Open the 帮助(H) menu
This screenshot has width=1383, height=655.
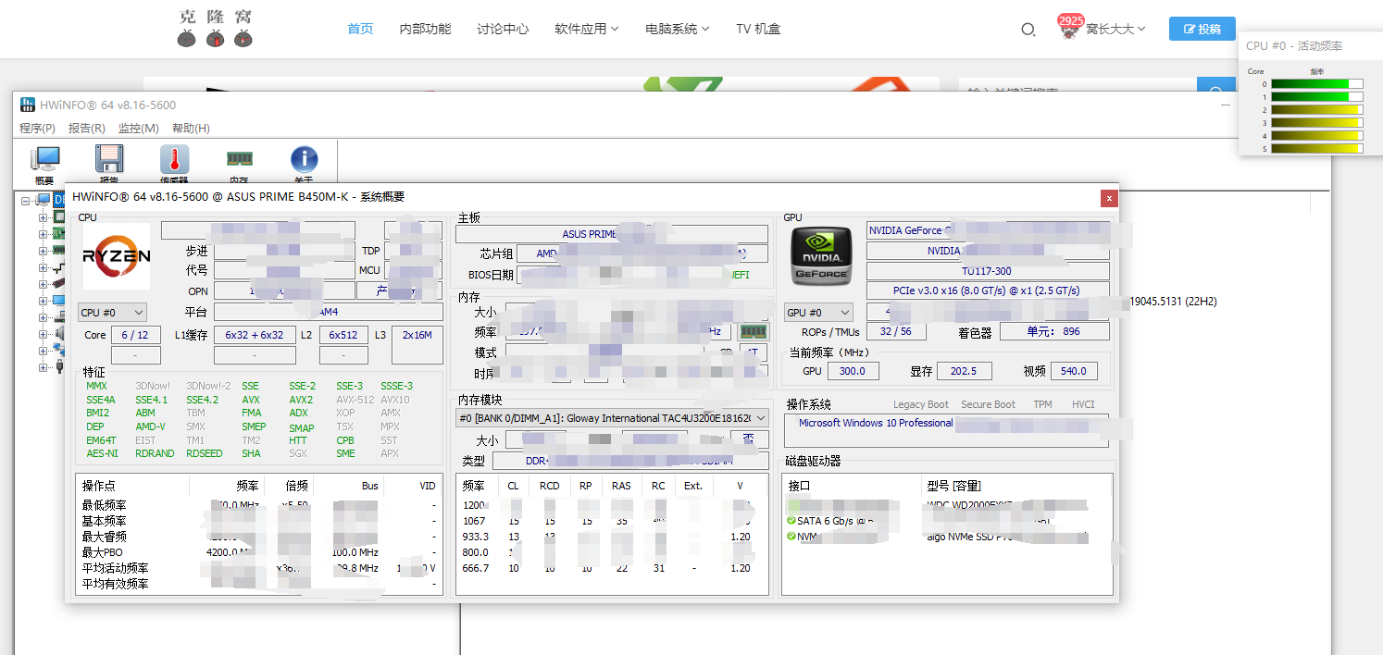pos(191,129)
